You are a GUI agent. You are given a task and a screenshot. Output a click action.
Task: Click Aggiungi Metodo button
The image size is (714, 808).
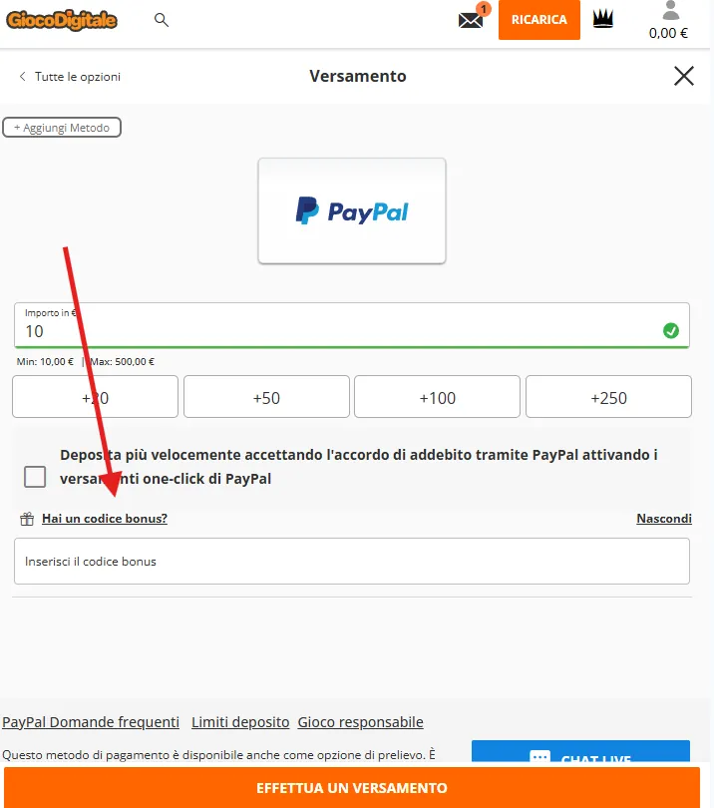coord(62,128)
